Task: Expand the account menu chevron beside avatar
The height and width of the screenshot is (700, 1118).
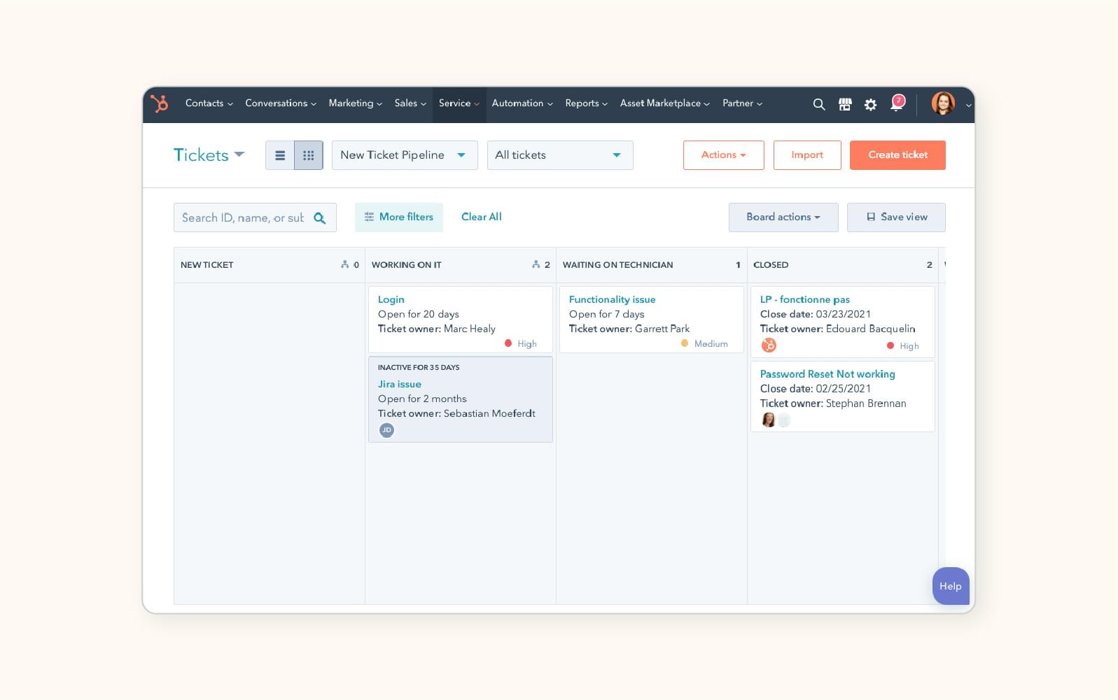Action: (968, 106)
